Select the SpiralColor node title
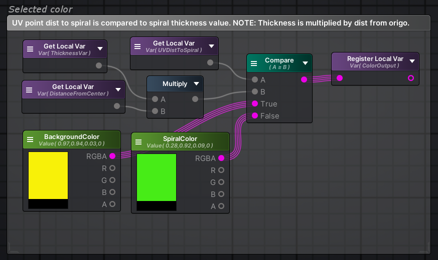Viewport: 438px width, 260px height. (180, 139)
